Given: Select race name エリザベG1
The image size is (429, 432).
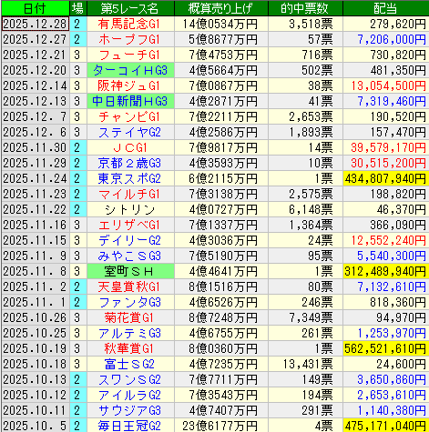Looking at the screenshot, I should click(x=130, y=225).
